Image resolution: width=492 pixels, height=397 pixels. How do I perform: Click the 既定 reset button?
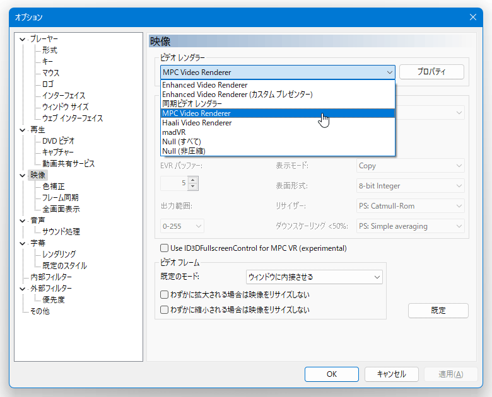tap(438, 311)
